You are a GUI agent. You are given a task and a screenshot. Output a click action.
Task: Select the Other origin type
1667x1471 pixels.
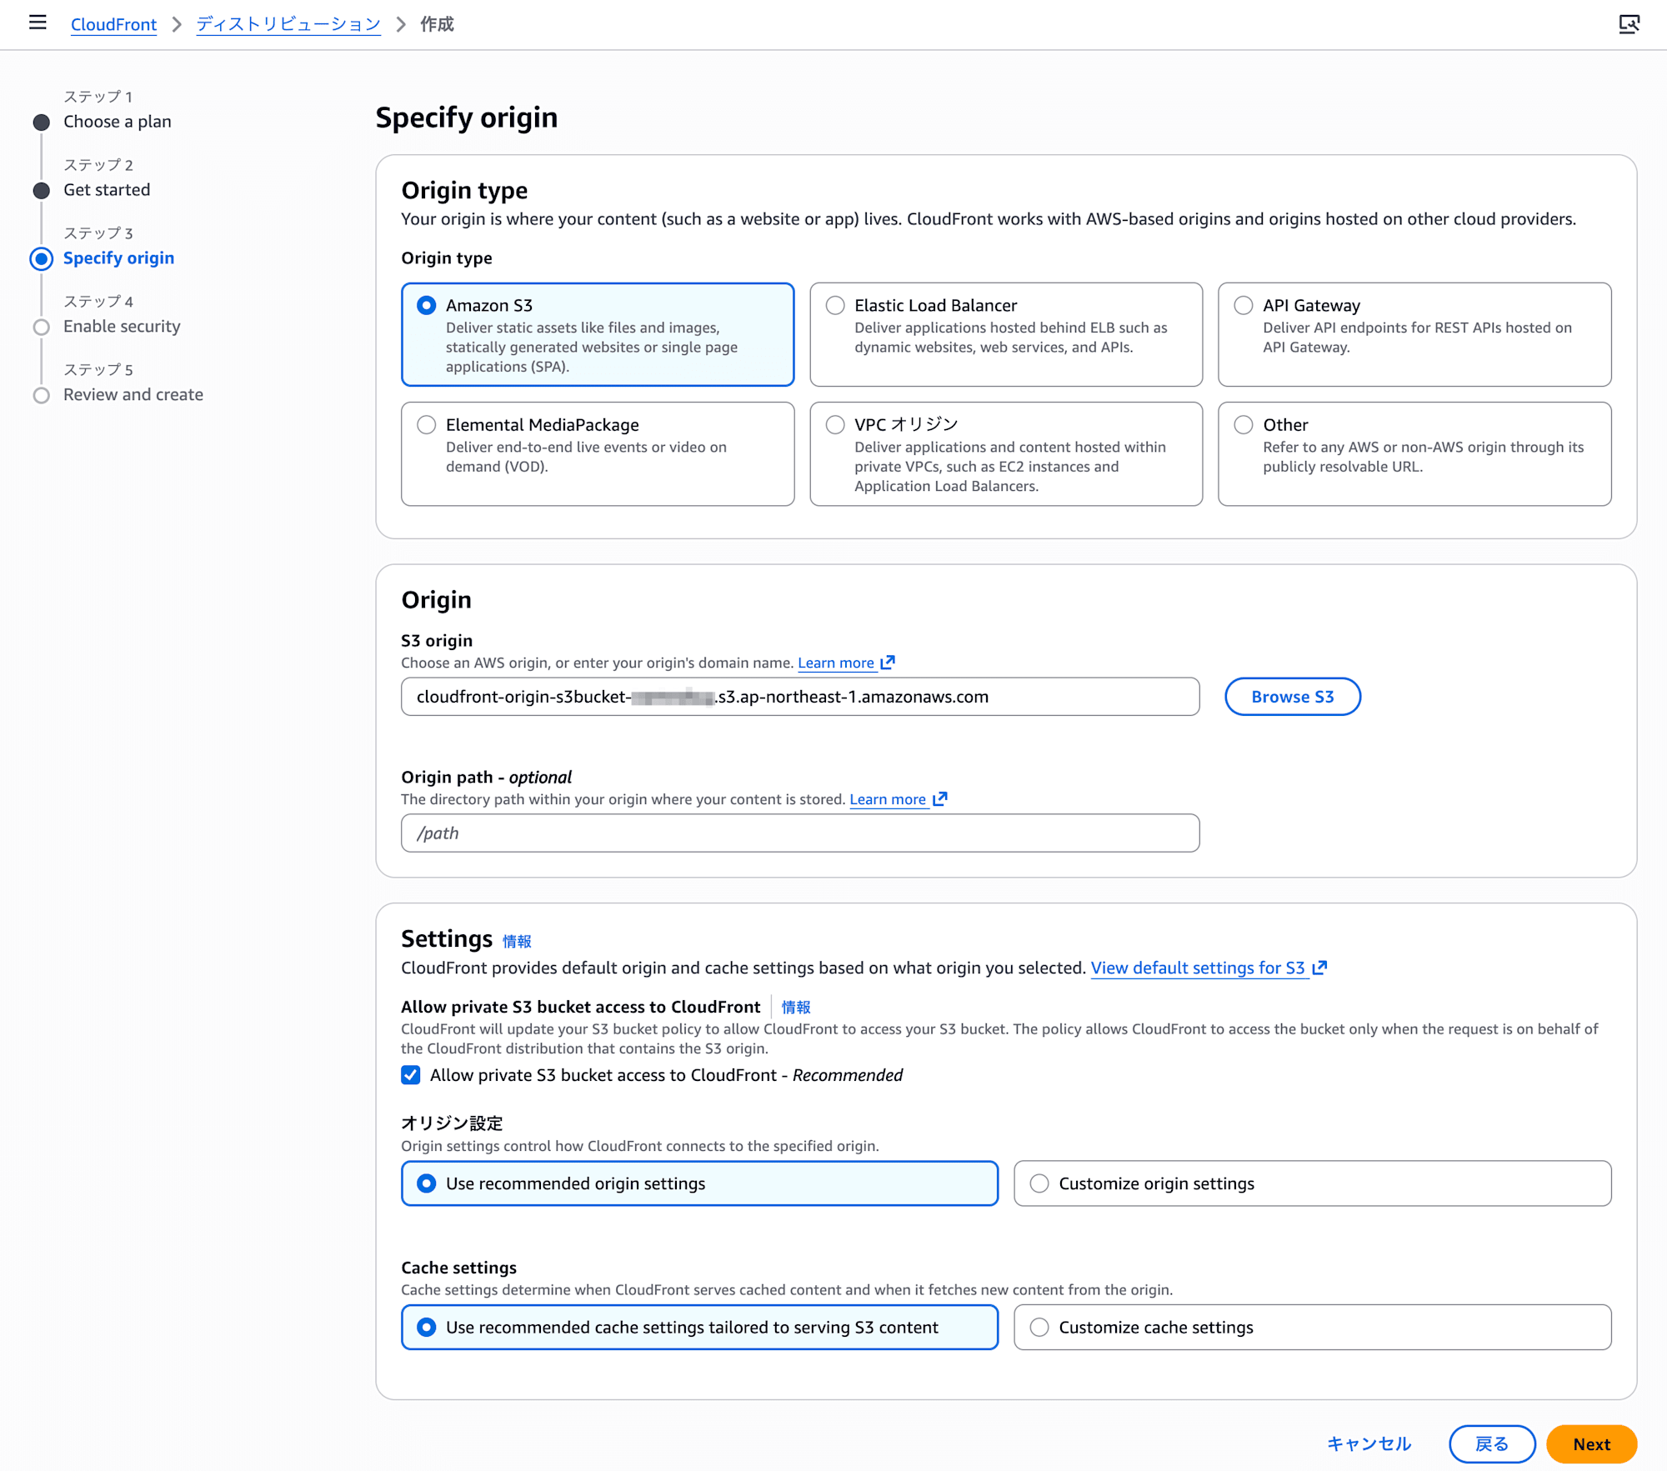click(x=1414, y=454)
